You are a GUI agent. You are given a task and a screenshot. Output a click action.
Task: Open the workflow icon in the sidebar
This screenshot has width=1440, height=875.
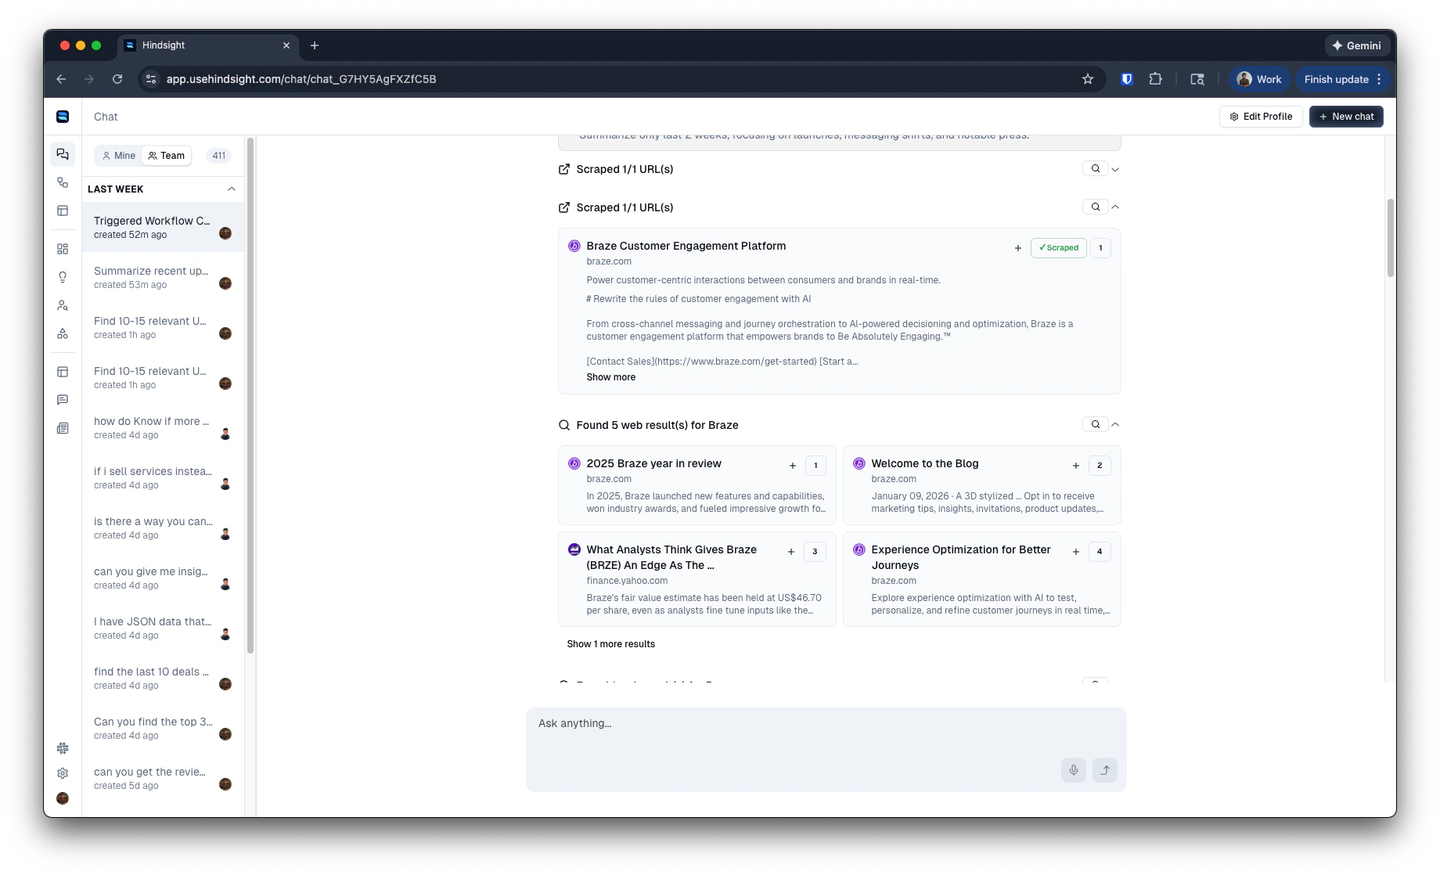(x=63, y=333)
